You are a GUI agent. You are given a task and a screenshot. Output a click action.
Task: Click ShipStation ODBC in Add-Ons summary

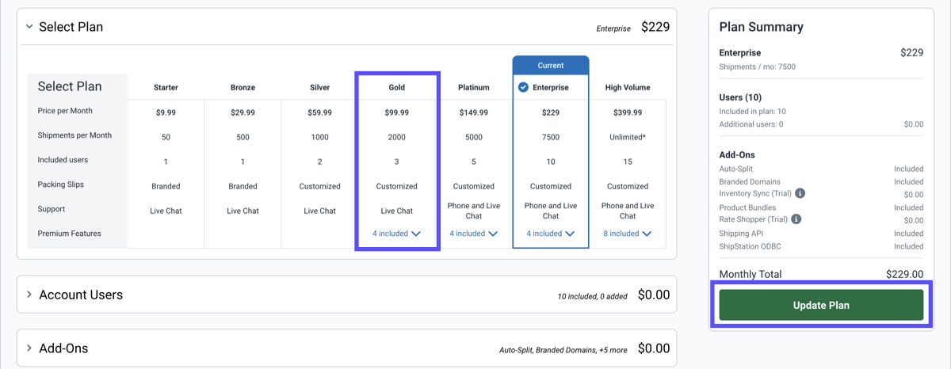coord(750,246)
